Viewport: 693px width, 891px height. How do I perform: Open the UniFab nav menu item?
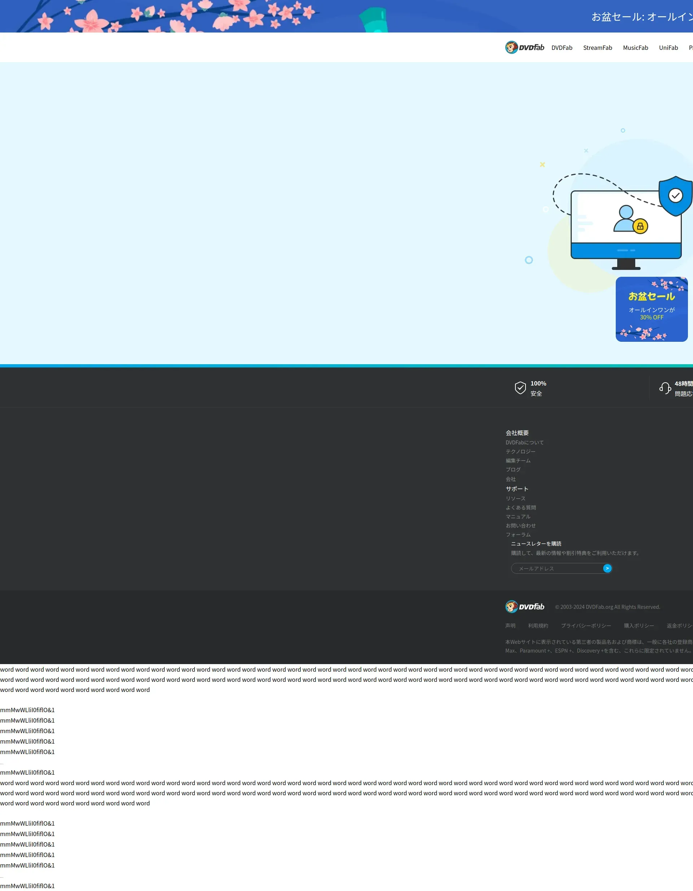668,48
